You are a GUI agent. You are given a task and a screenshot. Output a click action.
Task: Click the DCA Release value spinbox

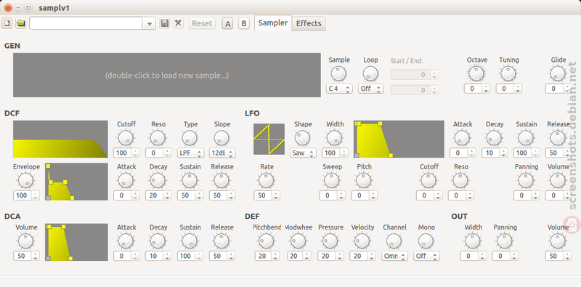(x=222, y=256)
